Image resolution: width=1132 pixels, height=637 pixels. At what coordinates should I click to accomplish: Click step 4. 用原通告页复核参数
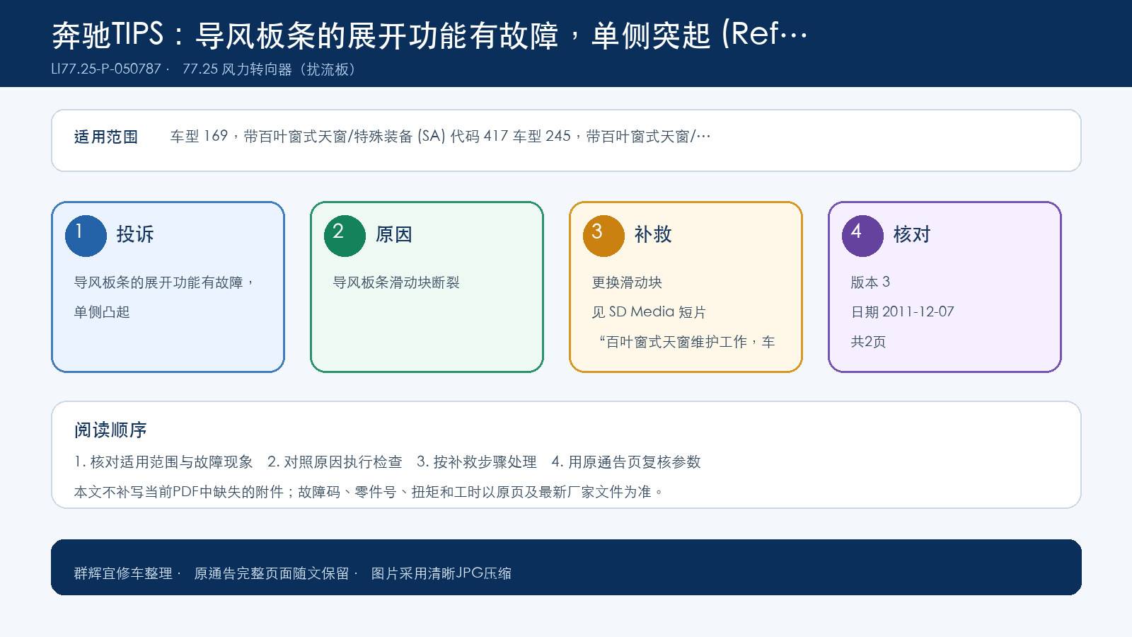(x=626, y=462)
